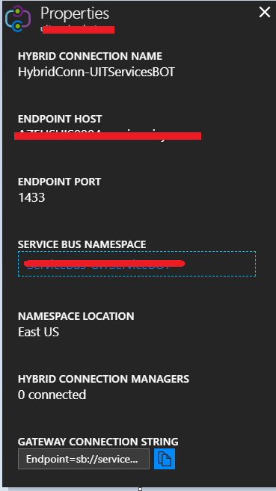276x491 pixels.
Task: Click the Hybrid Connection Name label
Action: [x=90, y=56]
